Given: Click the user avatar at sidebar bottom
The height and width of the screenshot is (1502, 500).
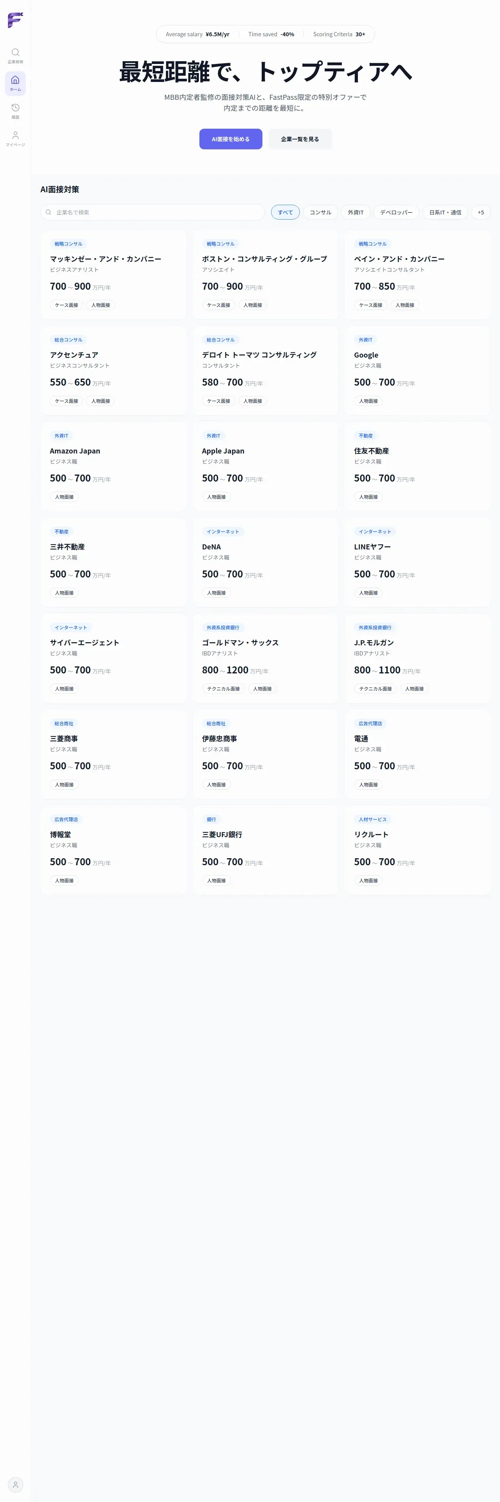Looking at the screenshot, I should point(15,1484).
